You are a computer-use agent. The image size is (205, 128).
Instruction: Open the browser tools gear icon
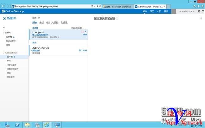(x=202, y=6)
